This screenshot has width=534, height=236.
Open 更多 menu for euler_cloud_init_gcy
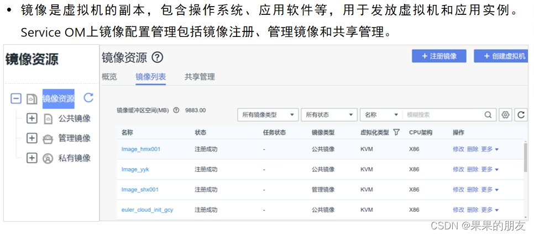[x=490, y=210]
